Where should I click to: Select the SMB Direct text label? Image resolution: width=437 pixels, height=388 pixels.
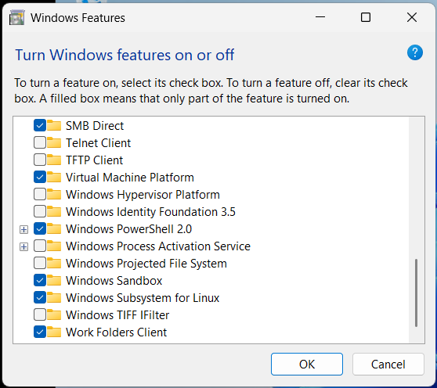click(x=95, y=125)
